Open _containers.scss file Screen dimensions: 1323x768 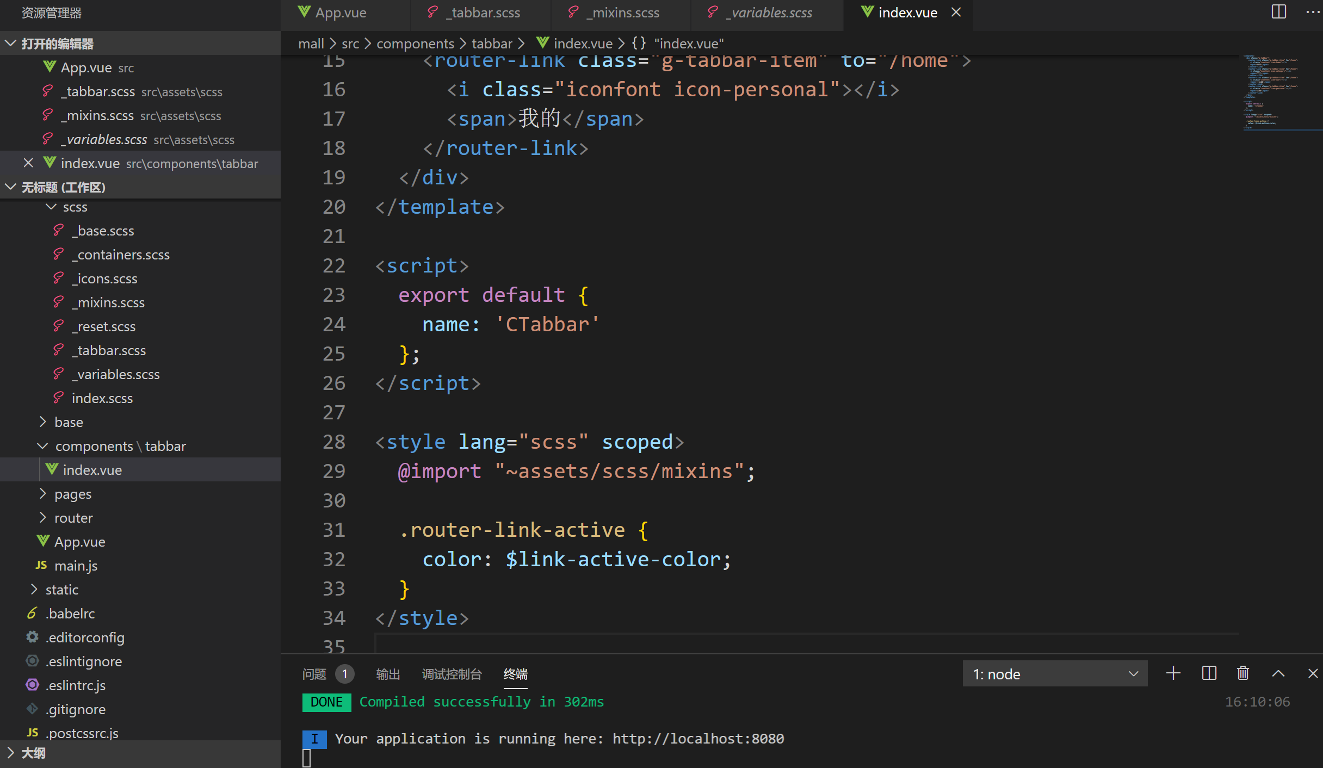[140, 255]
